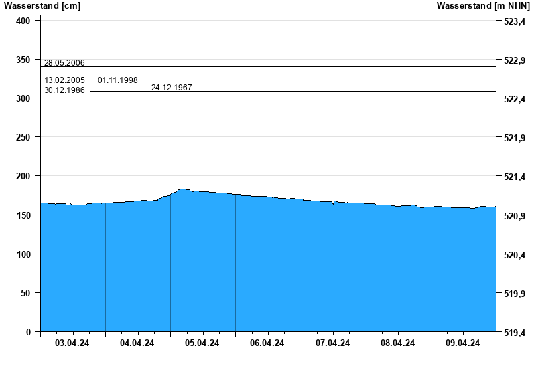Screen dimensions: 536x368
Task: Select the 08.04.24 date label
Action: (x=397, y=343)
